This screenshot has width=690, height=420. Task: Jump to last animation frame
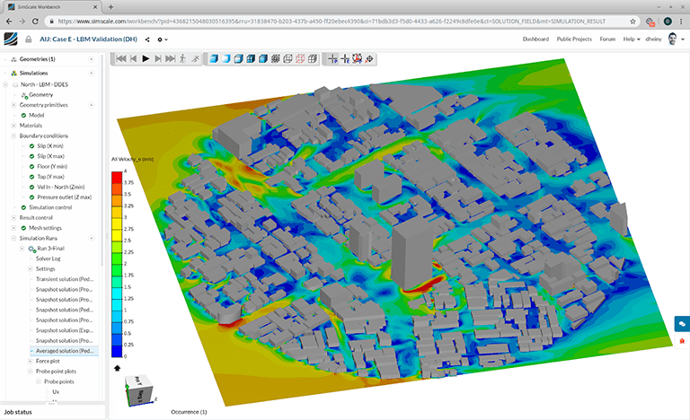click(x=170, y=58)
